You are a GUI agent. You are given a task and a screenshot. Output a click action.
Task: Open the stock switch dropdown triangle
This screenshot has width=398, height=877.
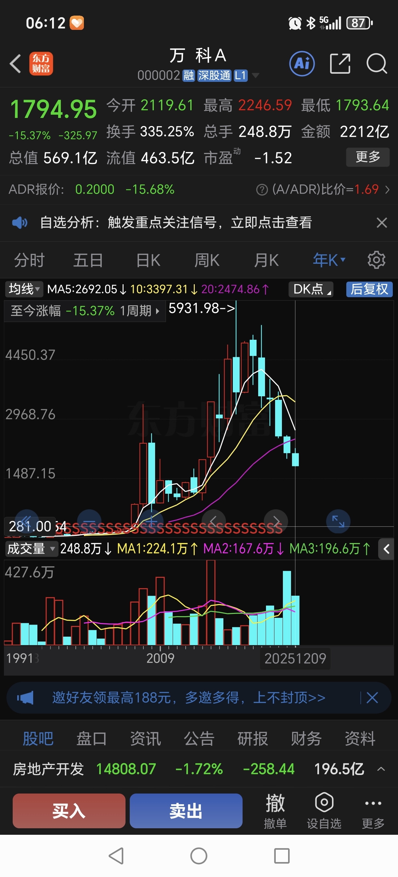point(255,75)
